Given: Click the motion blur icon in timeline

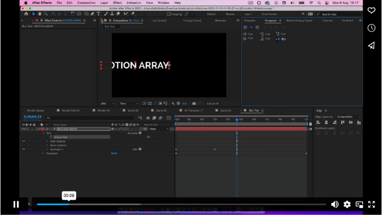Looking at the screenshot, I should point(161,118).
